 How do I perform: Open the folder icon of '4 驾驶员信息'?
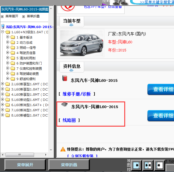(x=13, y=53)
